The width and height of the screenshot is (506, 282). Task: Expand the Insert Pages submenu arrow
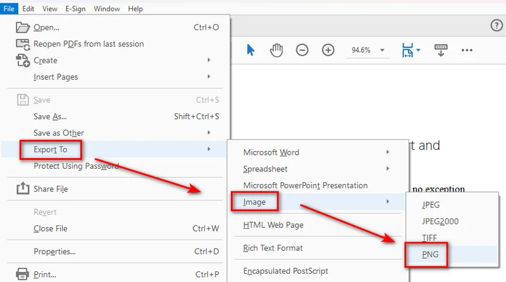point(209,77)
